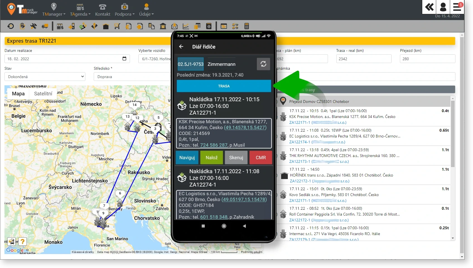The image size is (473, 268).
Task: Click the phone back arrow in Diář řidiče
Action: coord(181,47)
